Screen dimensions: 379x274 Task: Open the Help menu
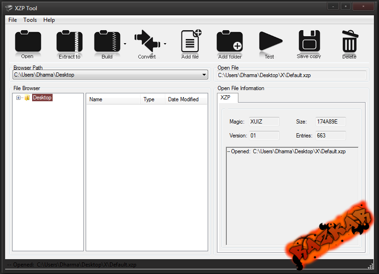49,20
